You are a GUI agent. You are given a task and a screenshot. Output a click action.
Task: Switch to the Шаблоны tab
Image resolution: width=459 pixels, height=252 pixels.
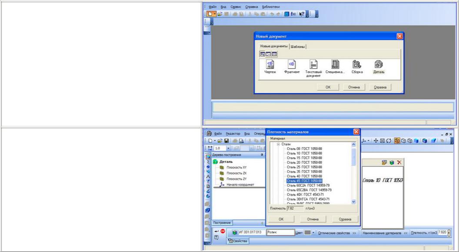point(298,46)
